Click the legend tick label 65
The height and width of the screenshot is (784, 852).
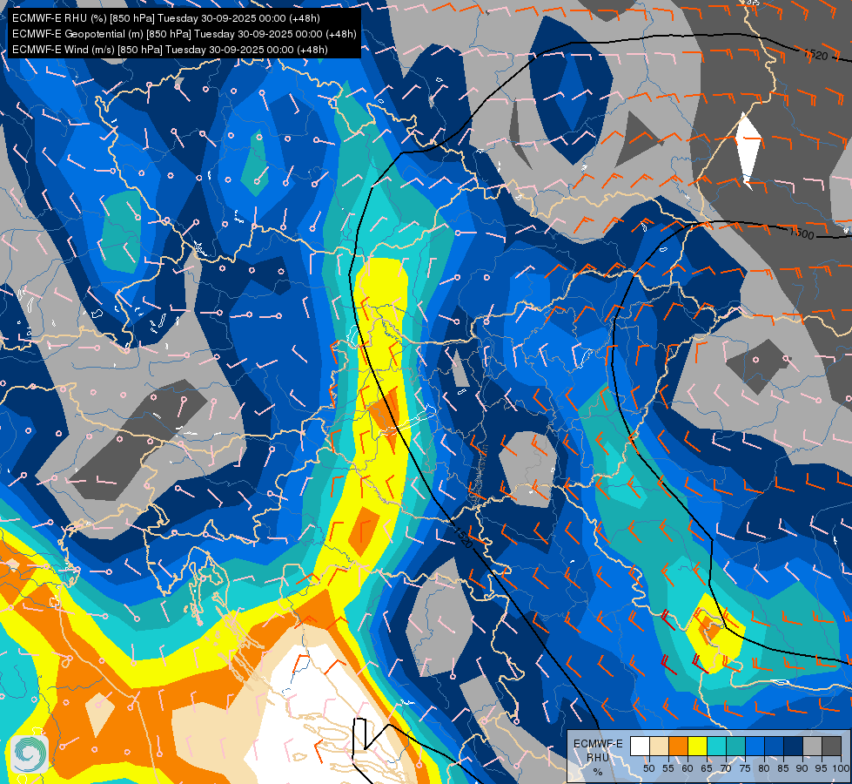[x=707, y=768]
